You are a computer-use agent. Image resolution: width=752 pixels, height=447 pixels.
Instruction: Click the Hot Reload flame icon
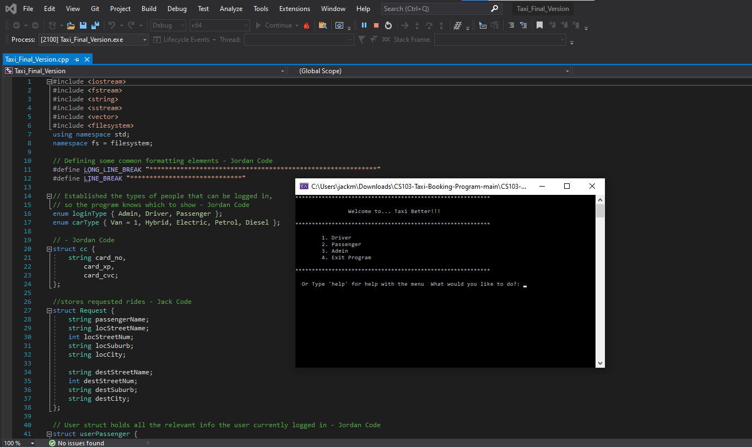(307, 25)
